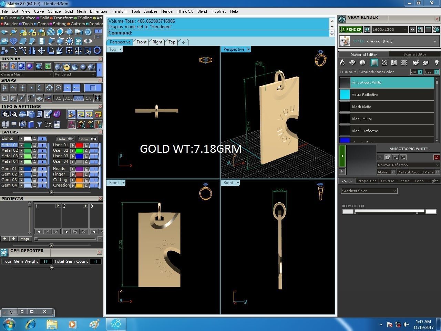Click the lightbulb icon in Material Editor

(437, 62)
